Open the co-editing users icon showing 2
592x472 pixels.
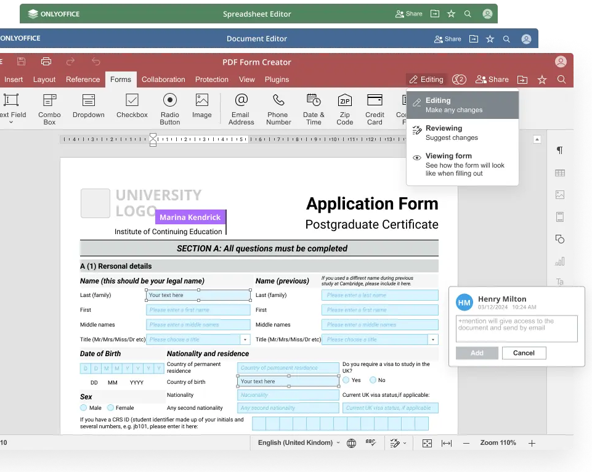pyautogui.click(x=459, y=79)
